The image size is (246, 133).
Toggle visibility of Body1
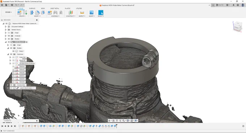[x=13, y=51]
